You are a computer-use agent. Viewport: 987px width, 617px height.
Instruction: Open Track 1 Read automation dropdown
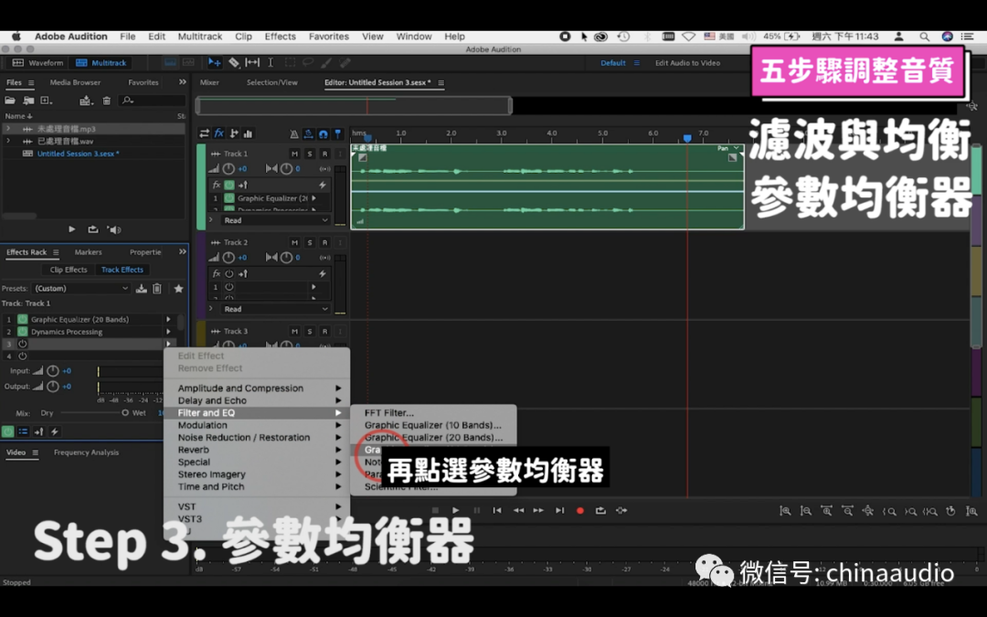tap(276, 220)
